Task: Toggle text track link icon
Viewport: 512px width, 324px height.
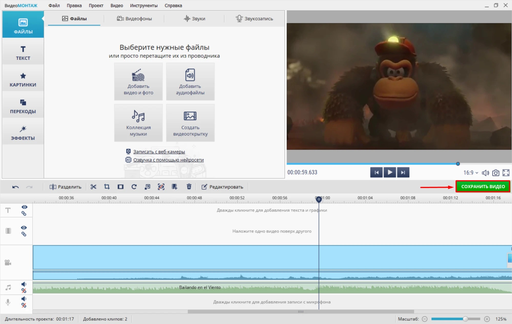Action: [24, 214]
